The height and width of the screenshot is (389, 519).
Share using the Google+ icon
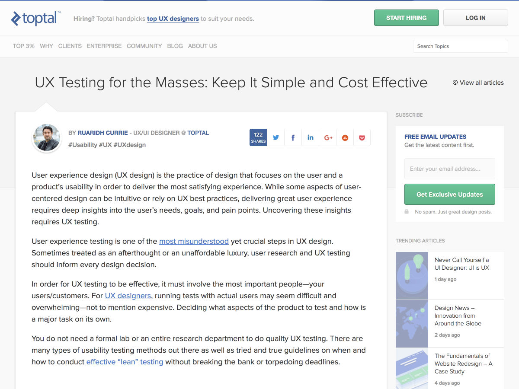[x=328, y=137]
